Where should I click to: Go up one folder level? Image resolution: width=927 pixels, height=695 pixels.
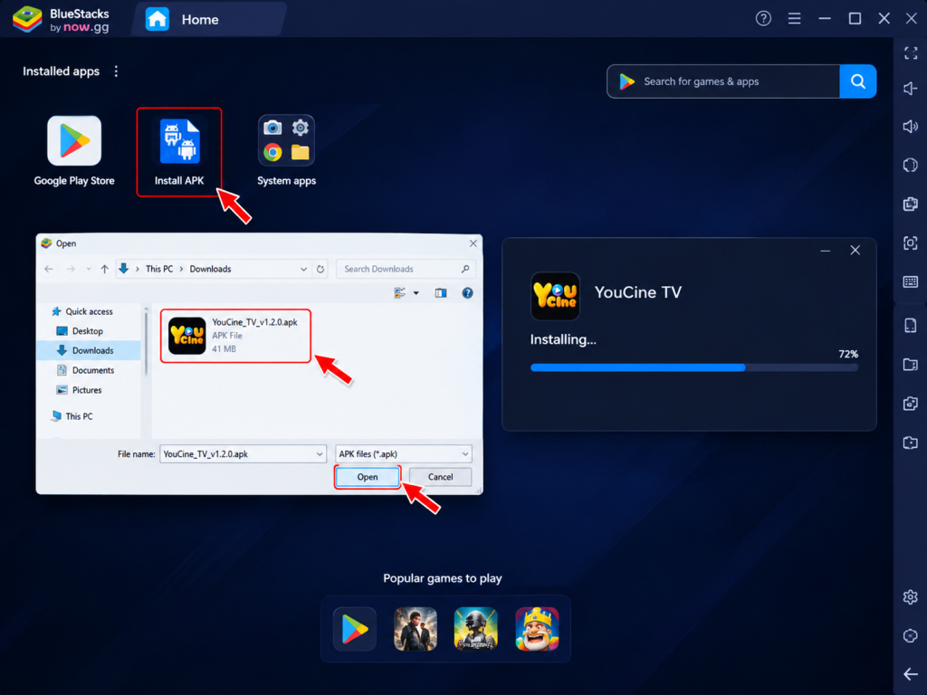point(105,269)
